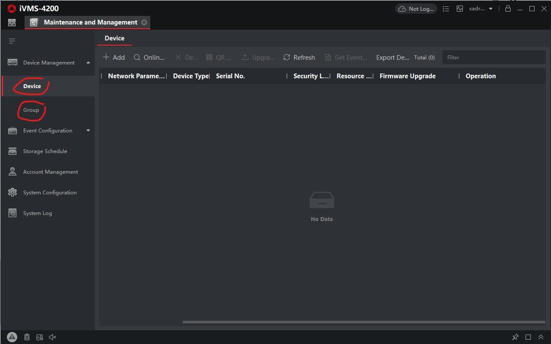
Task: Open the control panel grid icon
Action: (x=12, y=22)
